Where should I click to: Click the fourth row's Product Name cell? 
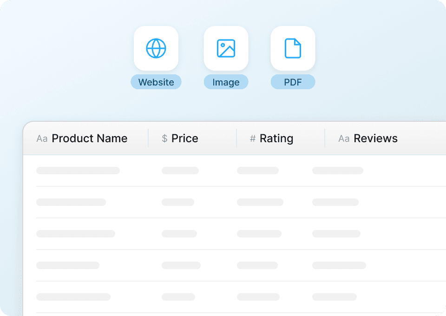(x=68, y=265)
